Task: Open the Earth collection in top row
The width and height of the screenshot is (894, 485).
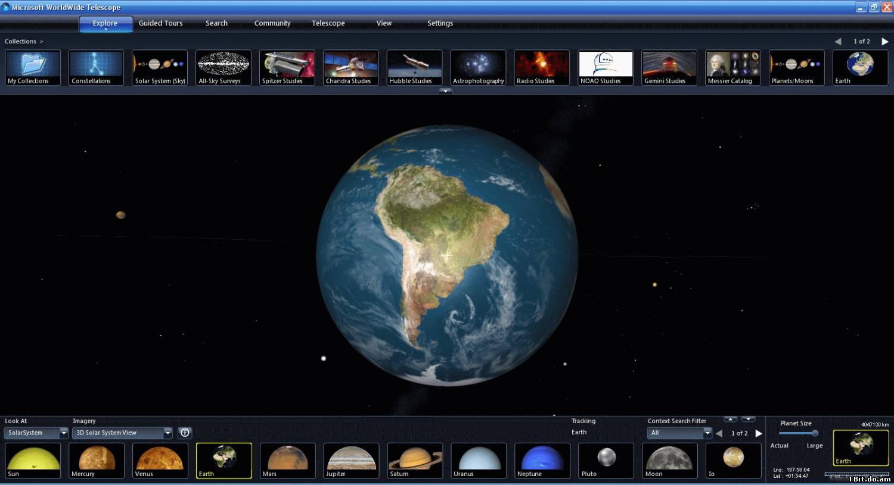Action: coord(861,68)
